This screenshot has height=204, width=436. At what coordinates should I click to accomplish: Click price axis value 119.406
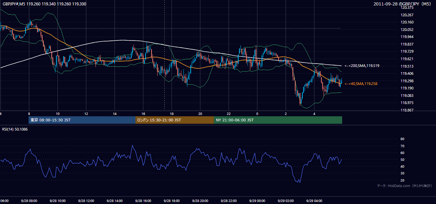[407, 73]
